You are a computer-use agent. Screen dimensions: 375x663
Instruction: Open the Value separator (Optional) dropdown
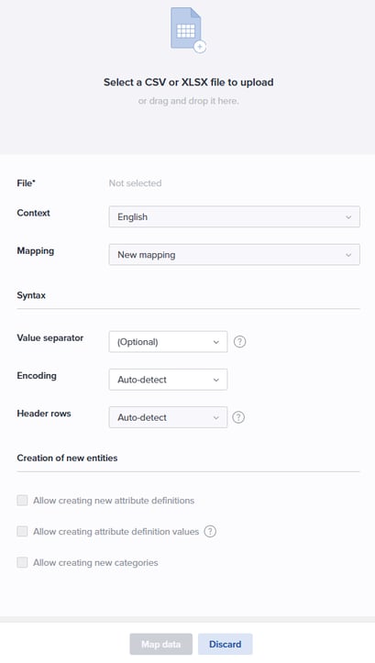[168, 342]
